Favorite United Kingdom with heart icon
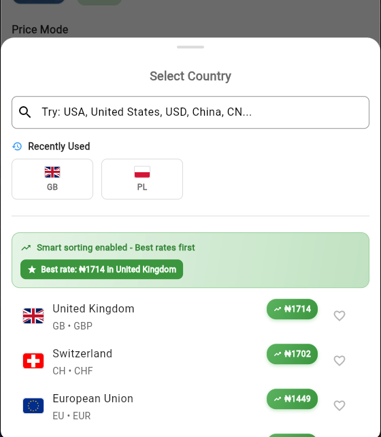Screen dimensions: 381x437 339,316
